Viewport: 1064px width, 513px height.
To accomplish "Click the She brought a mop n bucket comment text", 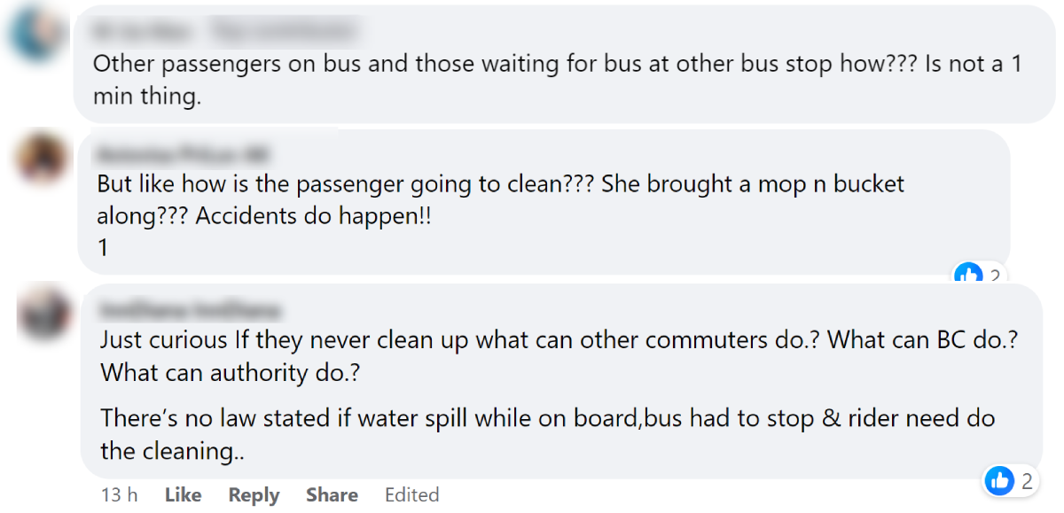I will pyautogui.click(x=753, y=184).
